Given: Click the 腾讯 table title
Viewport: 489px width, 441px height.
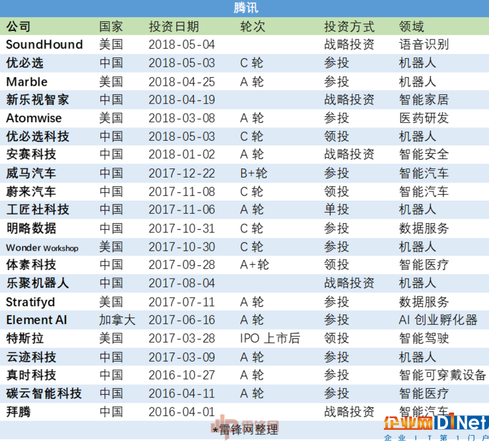Looking at the screenshot, I should click(x=246, y=8).
